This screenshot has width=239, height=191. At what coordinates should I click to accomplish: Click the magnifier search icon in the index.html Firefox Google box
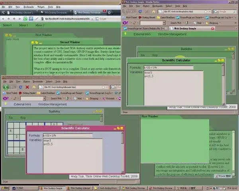[235, 12]
